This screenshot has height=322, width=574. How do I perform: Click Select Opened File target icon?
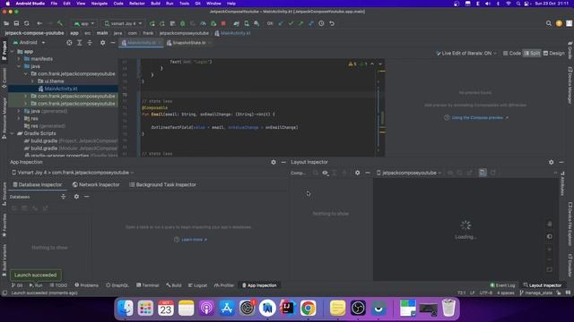click(69, 43)
